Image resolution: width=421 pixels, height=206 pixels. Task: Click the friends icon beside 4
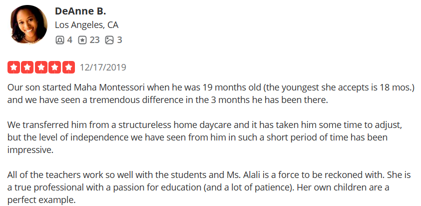(59, 40)
